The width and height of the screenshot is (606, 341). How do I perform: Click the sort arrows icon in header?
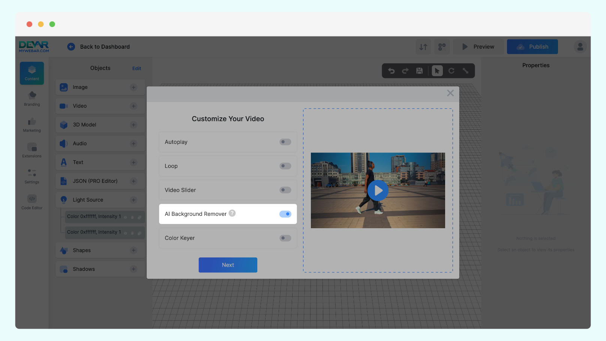click(423, 47)
